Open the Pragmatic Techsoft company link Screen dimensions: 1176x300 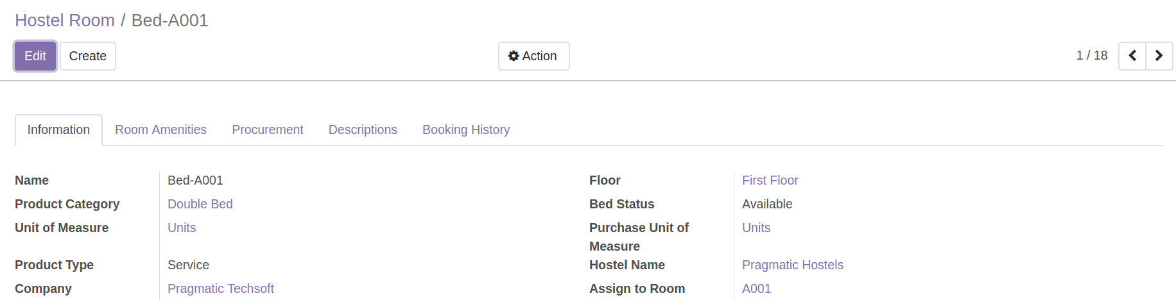221,288
